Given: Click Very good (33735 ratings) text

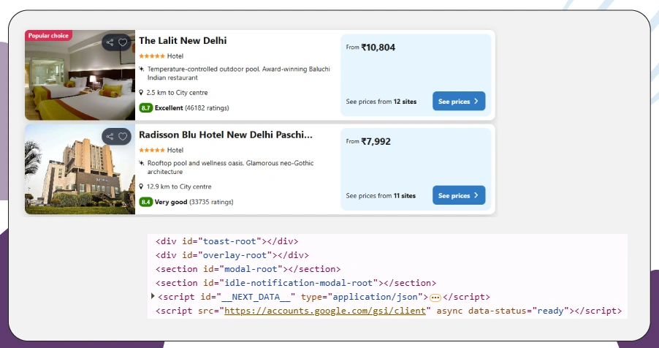Looking at the screenshot, I should click(x=194, y=202).
